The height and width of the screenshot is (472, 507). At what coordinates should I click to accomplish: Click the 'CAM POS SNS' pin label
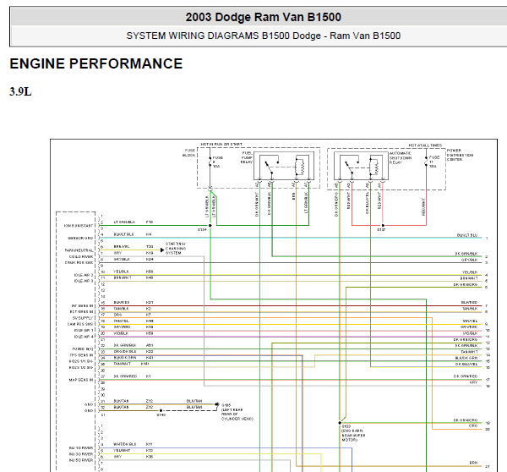[x=80, y=324]
